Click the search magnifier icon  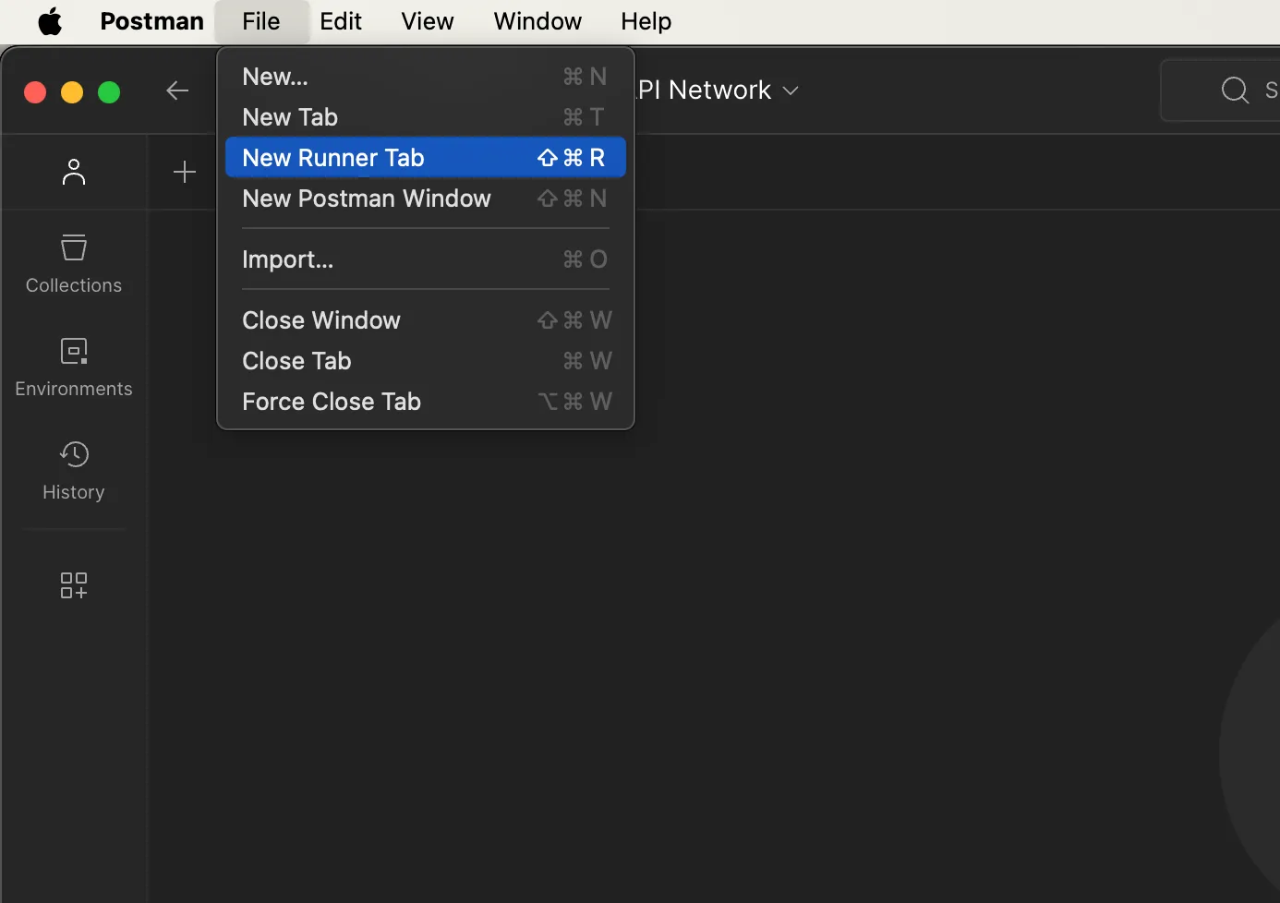pyautogui.click(x=1235, y=90)
